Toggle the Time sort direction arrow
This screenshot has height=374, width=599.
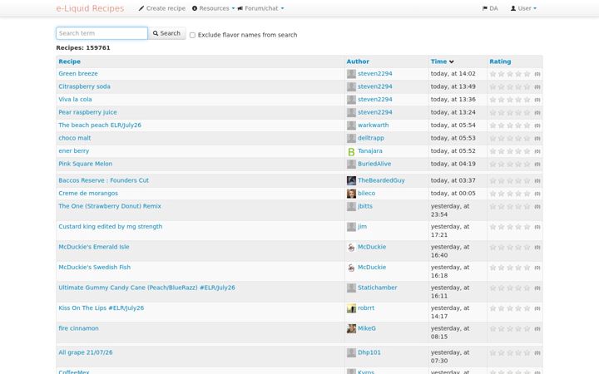click(x=452, y=62)
